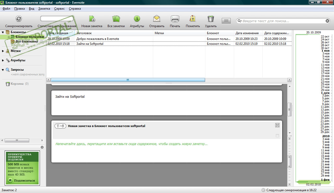Image resolution: width=334 pixels, height=193 pixels.
Task: Open the search magnifier options
Action: point(240,21)
